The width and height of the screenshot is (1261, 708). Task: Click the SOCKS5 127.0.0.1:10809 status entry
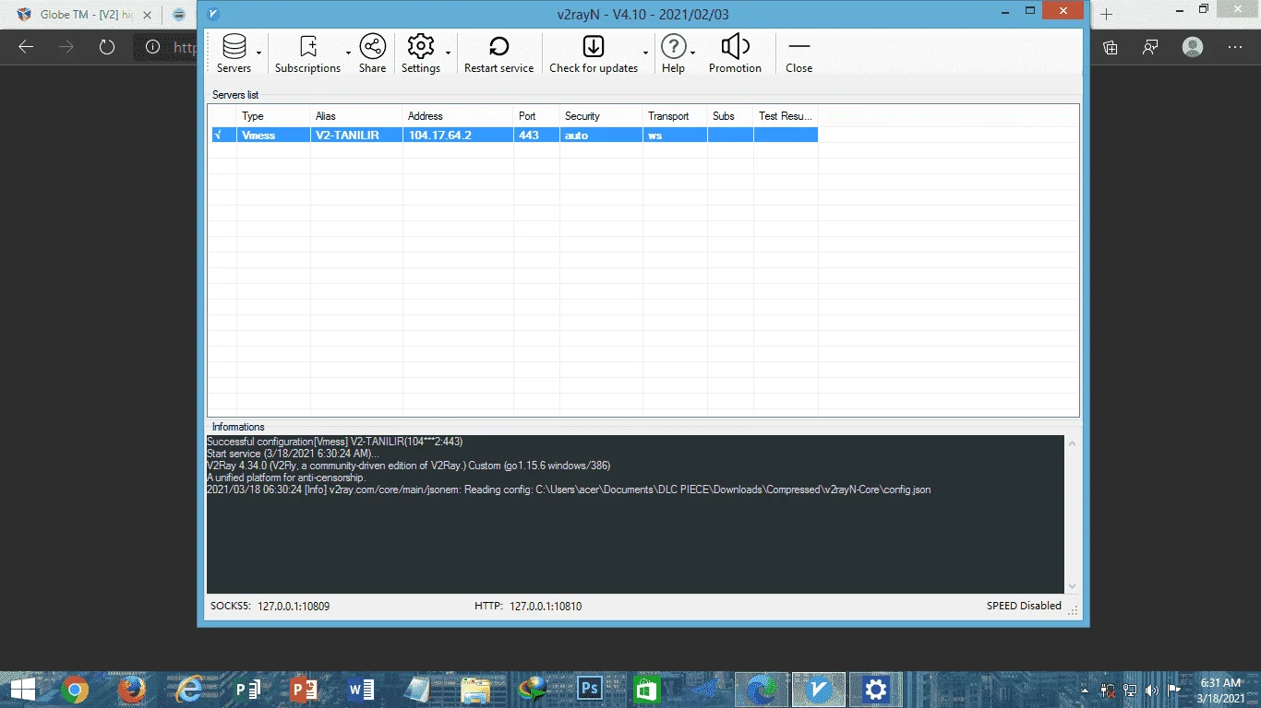[270, 607]
